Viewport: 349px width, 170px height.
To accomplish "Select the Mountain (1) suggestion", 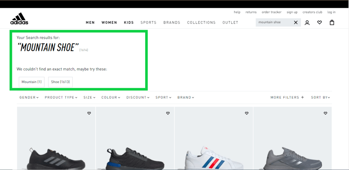I will [32, 82].
